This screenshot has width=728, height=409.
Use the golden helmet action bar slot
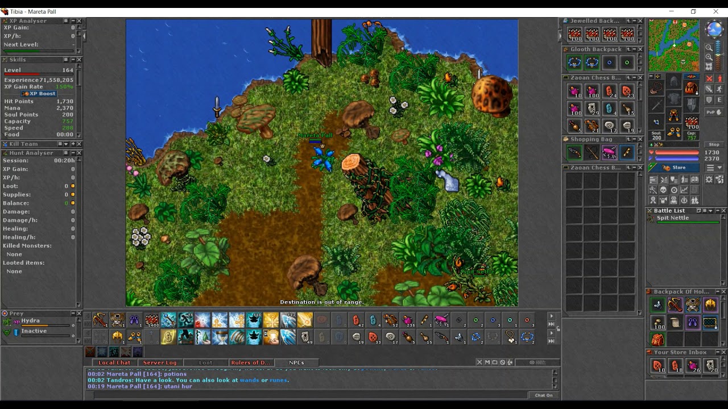pyautogui.click(x=117, y=337)
